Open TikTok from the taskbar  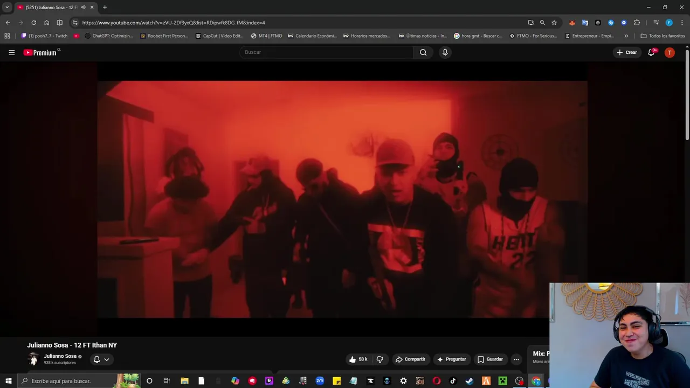pos(453,381)
